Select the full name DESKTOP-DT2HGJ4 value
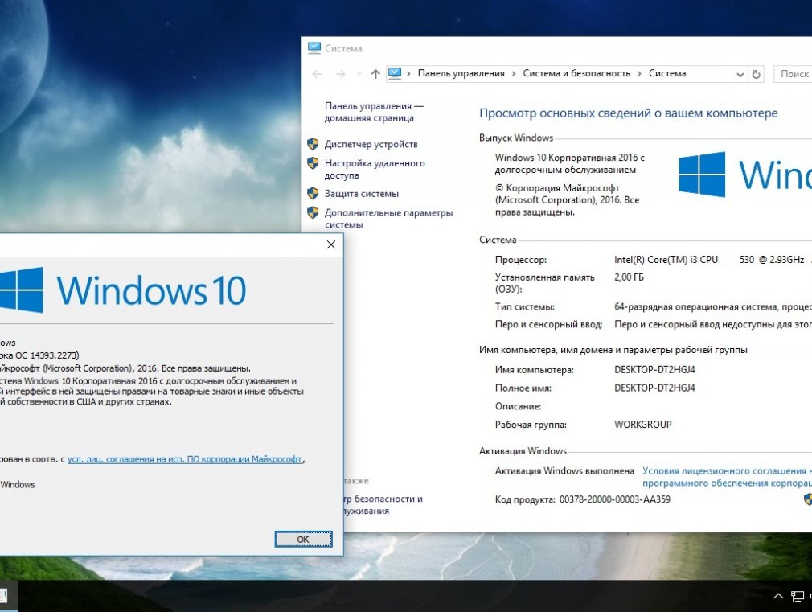This screenshot has height=612, width=812. pyautogui.click(x=654, y=388)
